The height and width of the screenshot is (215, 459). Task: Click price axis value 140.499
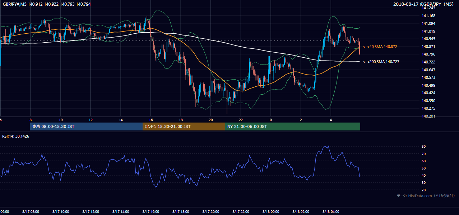pos(429,85)
